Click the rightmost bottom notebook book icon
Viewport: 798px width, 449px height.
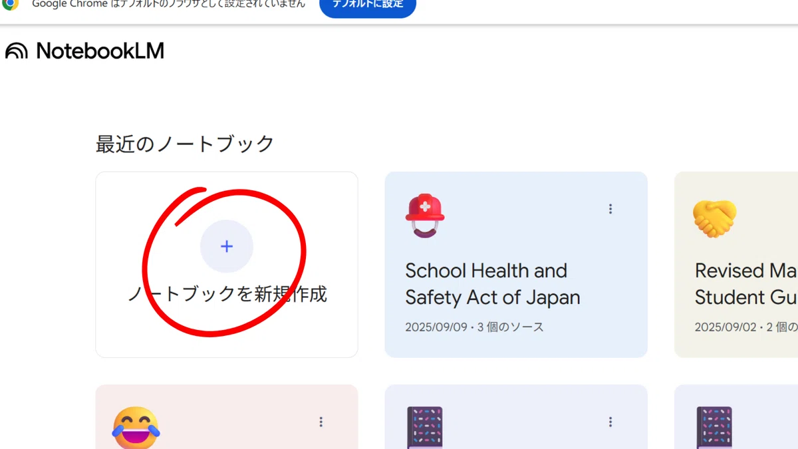point(714,428)
